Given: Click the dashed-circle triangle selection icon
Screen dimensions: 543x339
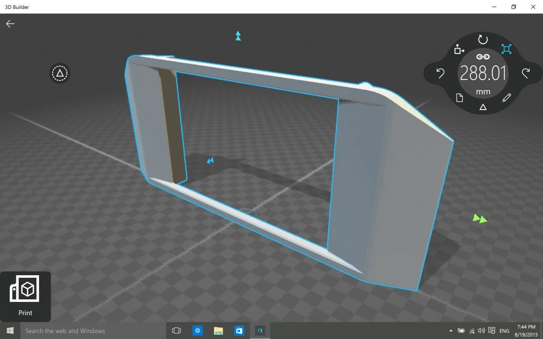Looking at the screenshot, I should pos(60,73).
